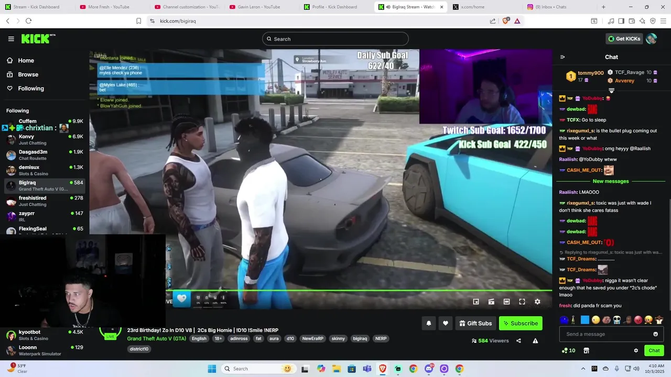This screenshot has width=671, height=377.
Task: Share the stream via share icon
Action: [x=518, y=340]
